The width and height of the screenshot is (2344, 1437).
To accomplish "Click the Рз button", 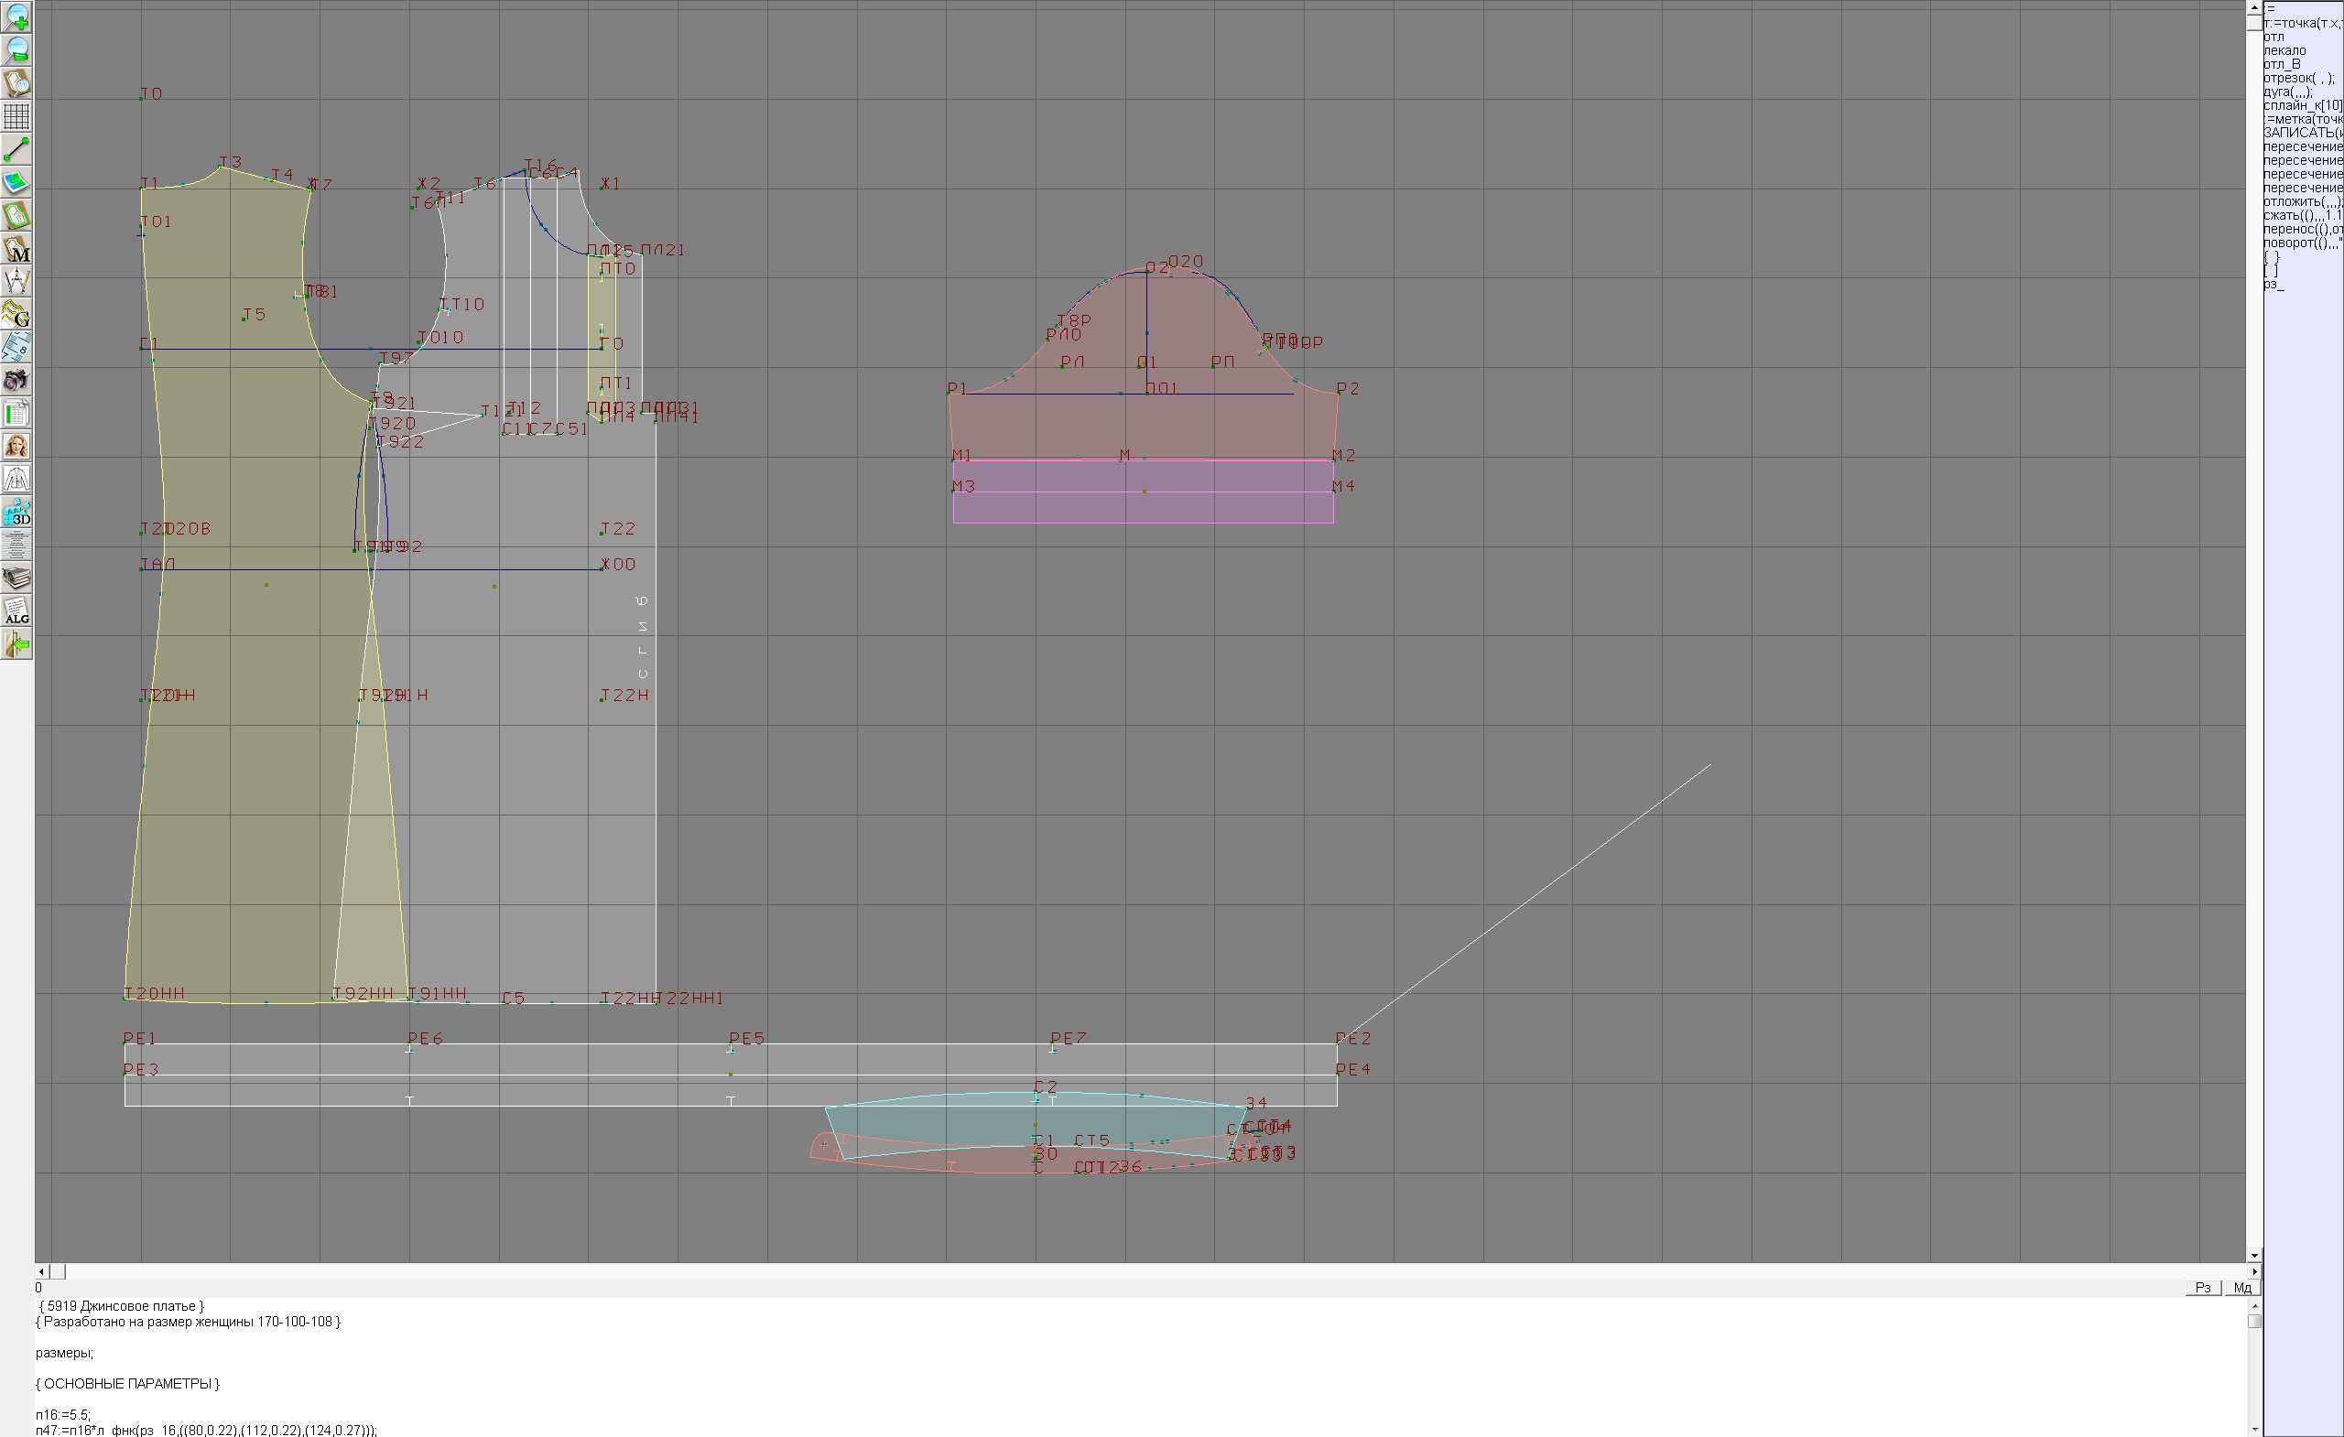I will click(x=2203, y=1288).
